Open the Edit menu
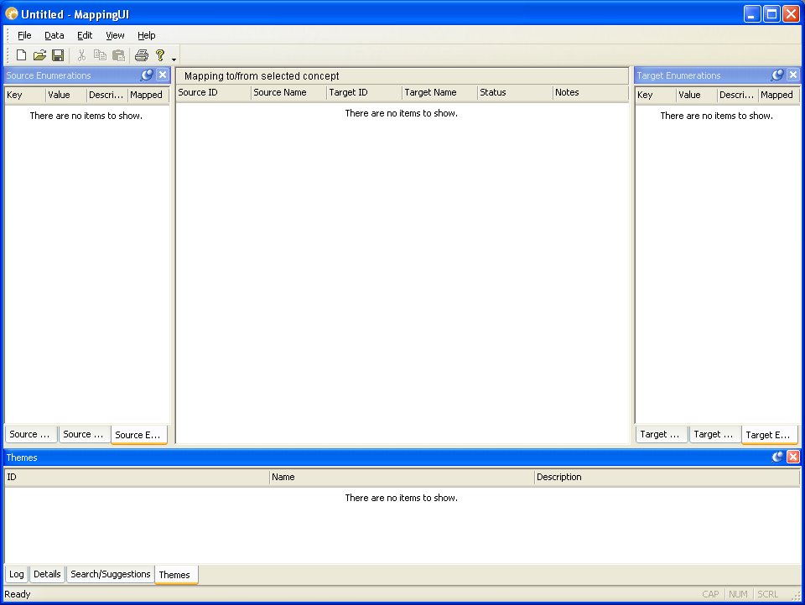 (85, 35)
